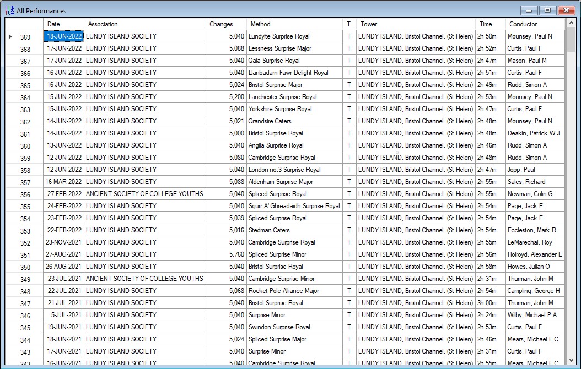Maximize the All Performances window
Viewport: 581px width, 369px height.
547,10
